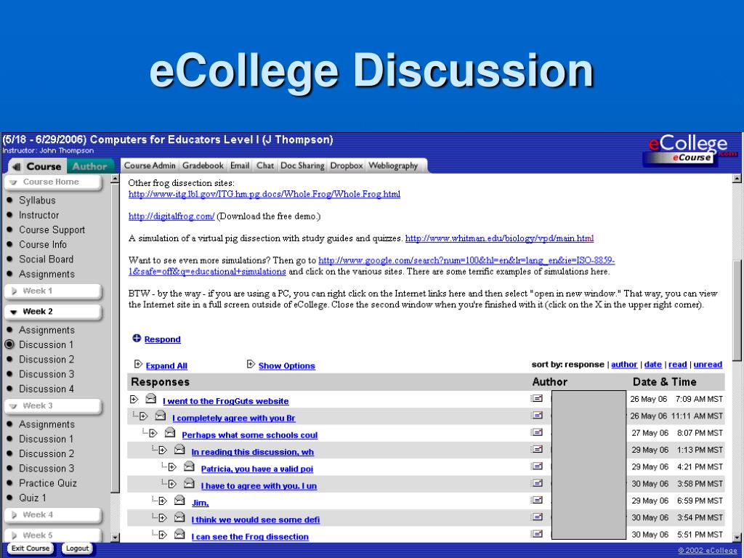Expand the Week 1 section in sidebar
The image size is (744, 558).
tap(53, 291)
